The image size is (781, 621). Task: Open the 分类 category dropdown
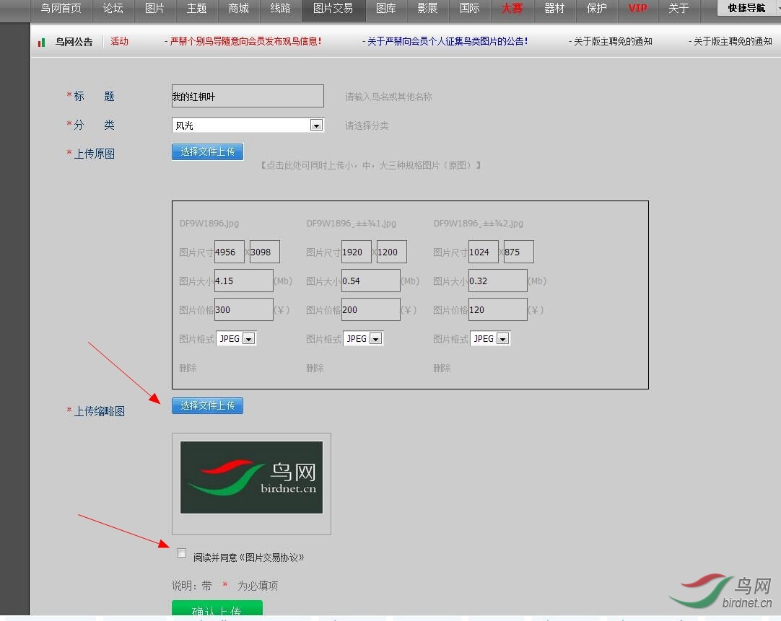click(315, 125)
